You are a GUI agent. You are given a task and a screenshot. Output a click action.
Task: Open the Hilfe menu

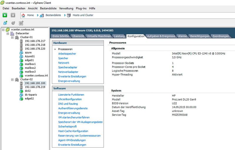point(92,8)
